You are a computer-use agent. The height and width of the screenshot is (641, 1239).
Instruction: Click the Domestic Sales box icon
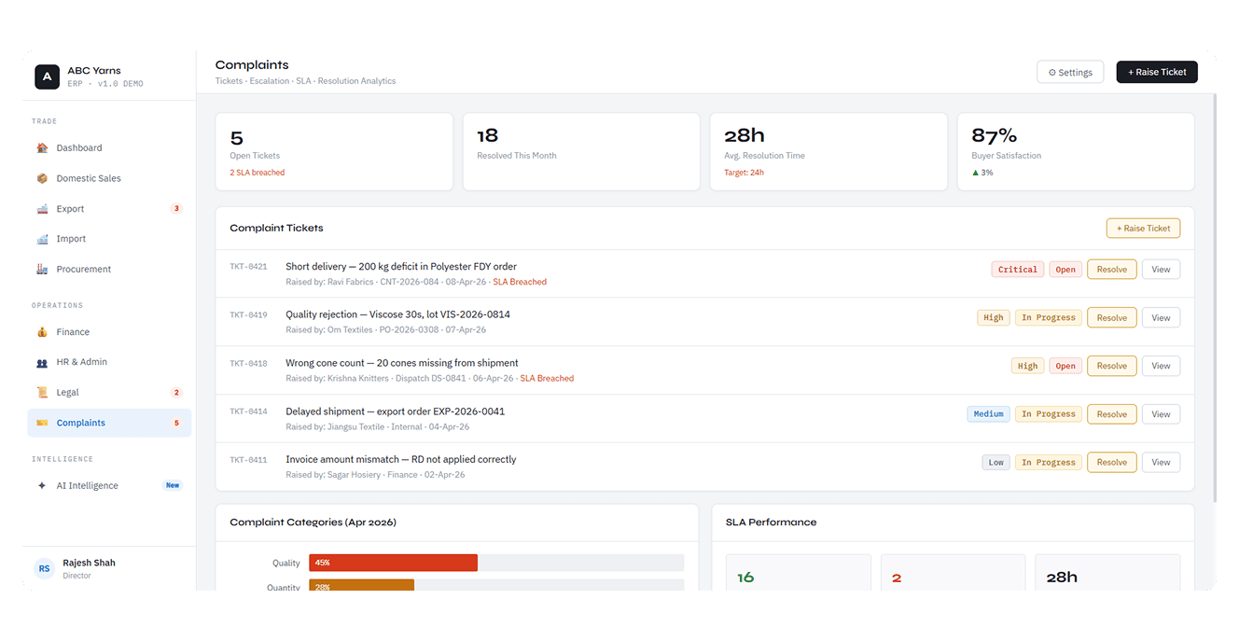pyautogui.click(x=42, y=178)
